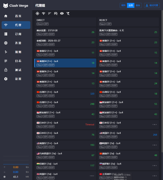Select the 香港05 proxy node
The height and width of the screenshot is (180, 163).
point(128,63)
